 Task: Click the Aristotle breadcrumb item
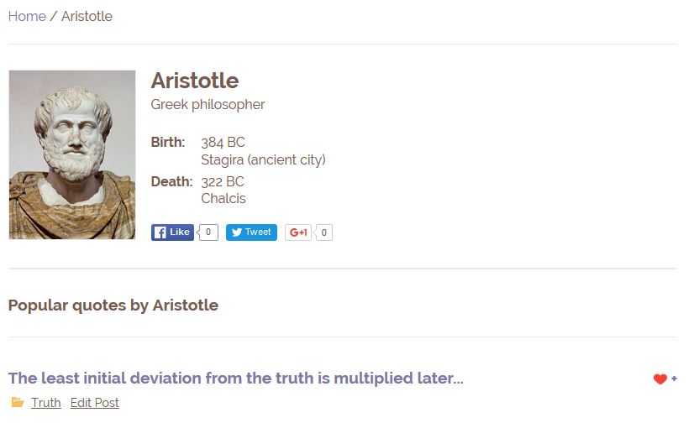(x=87, y=17)
